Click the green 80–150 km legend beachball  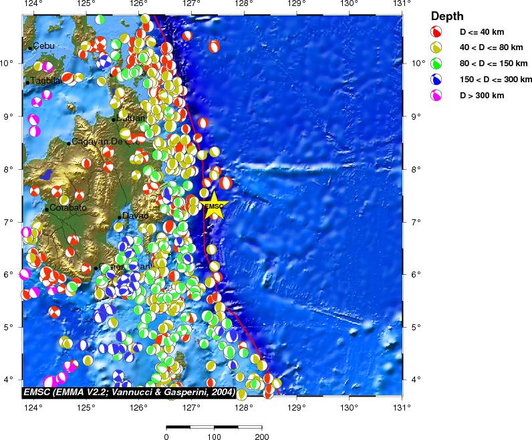(x=436, y=64)
